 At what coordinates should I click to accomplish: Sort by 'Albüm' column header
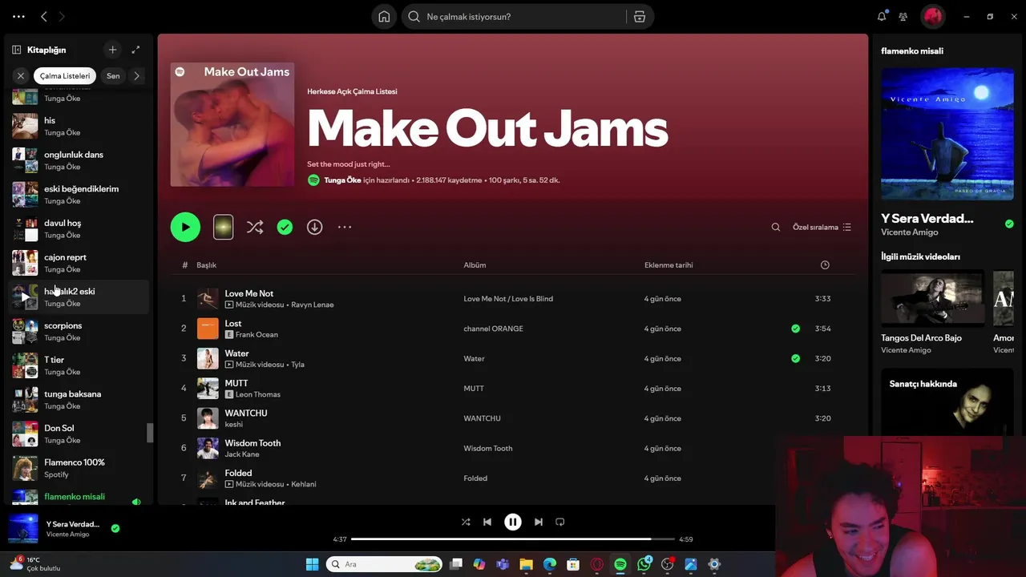(475, 265)
